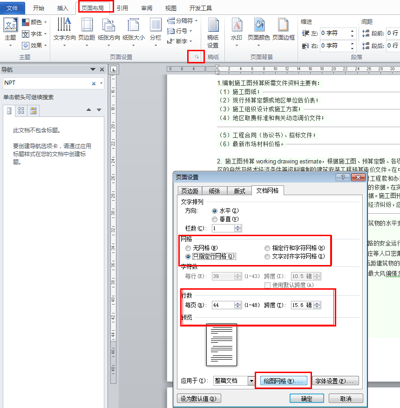The width and height of the screenshot is (400, 408).
Task: Open the 页面颜色 page color icon
Action: (x=259, y=25)
